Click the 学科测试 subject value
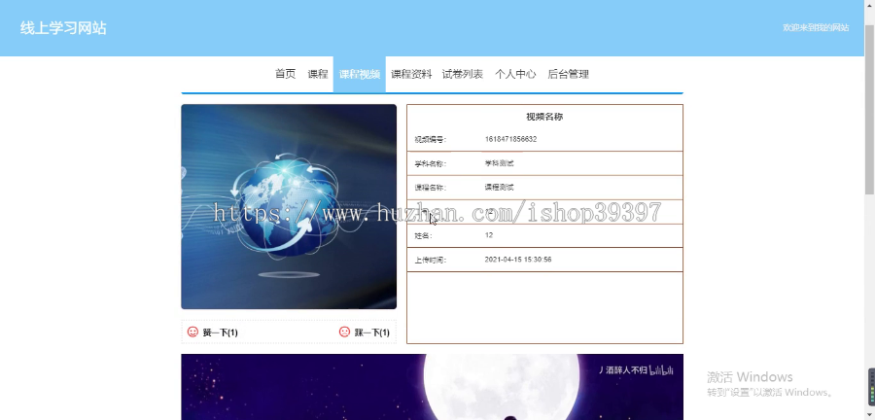This screenshot has height=420, width=875. tap(499, 163)
